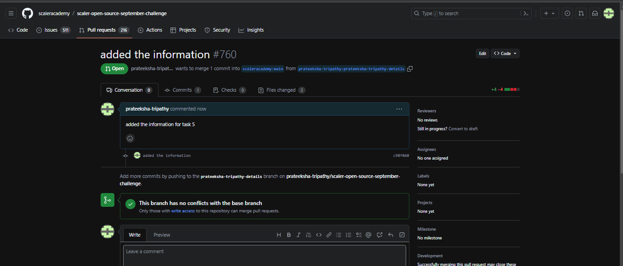Image resolution: width=623 pixels, height=266 pixels.
Task: Apply italic formatting in the comment editor
Action: coord(299,234)
